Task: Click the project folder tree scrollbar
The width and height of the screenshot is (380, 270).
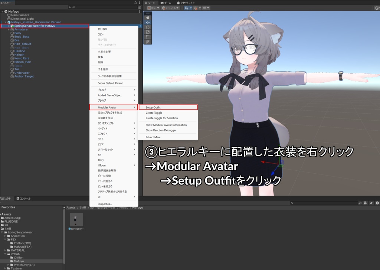Action: [x=64, y=237]
